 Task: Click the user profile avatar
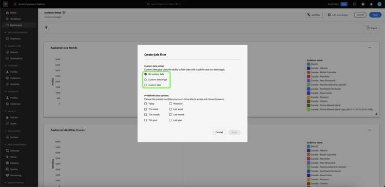(379, 4)
